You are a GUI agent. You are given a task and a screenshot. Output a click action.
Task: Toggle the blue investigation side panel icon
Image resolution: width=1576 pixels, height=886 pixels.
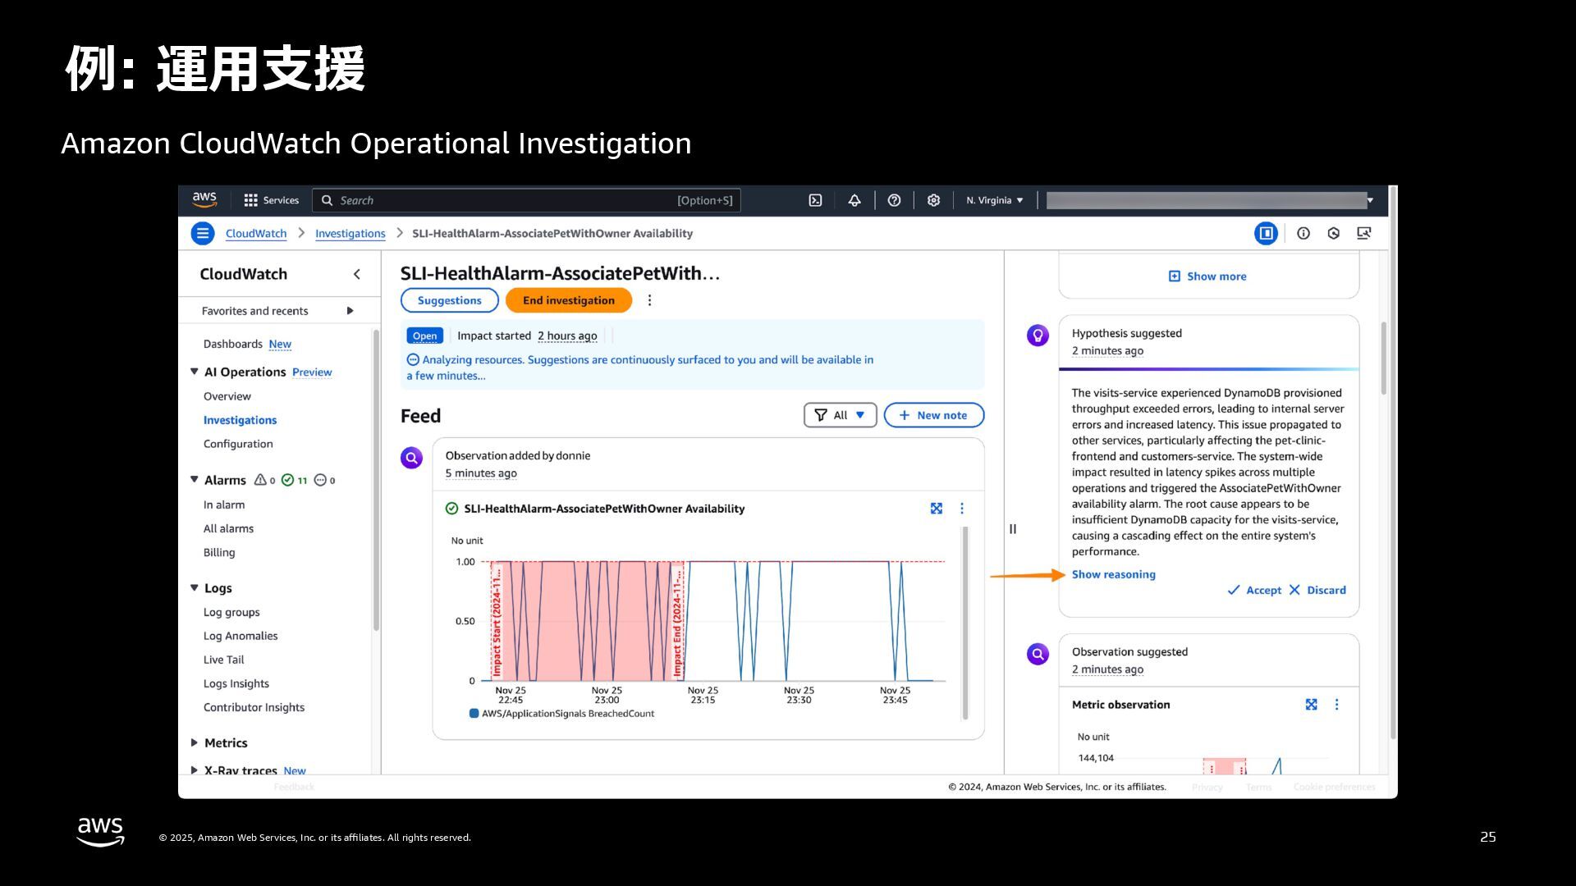click(x=1266, y=234)
